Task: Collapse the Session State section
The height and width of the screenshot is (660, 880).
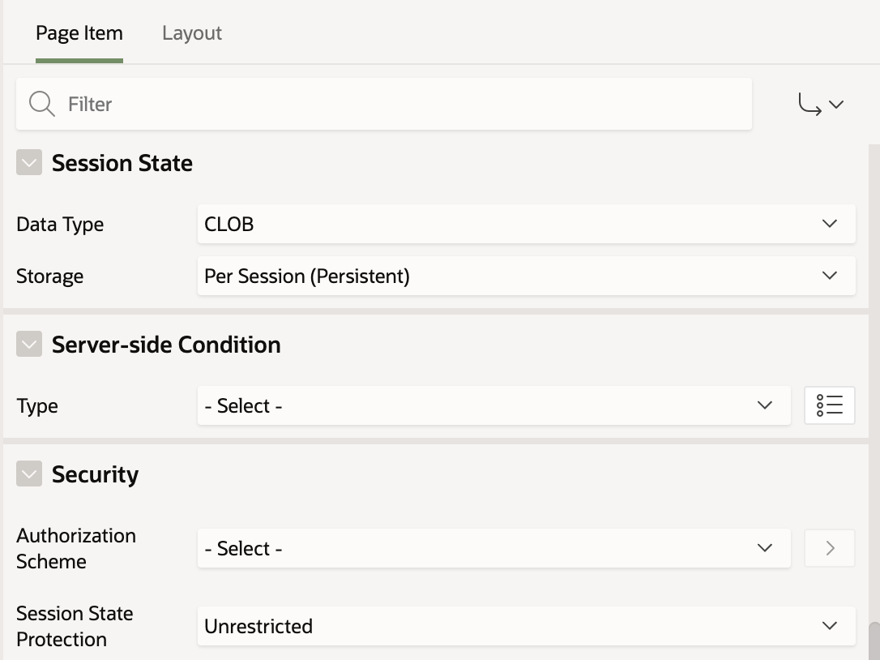Action: pos(29,163)
